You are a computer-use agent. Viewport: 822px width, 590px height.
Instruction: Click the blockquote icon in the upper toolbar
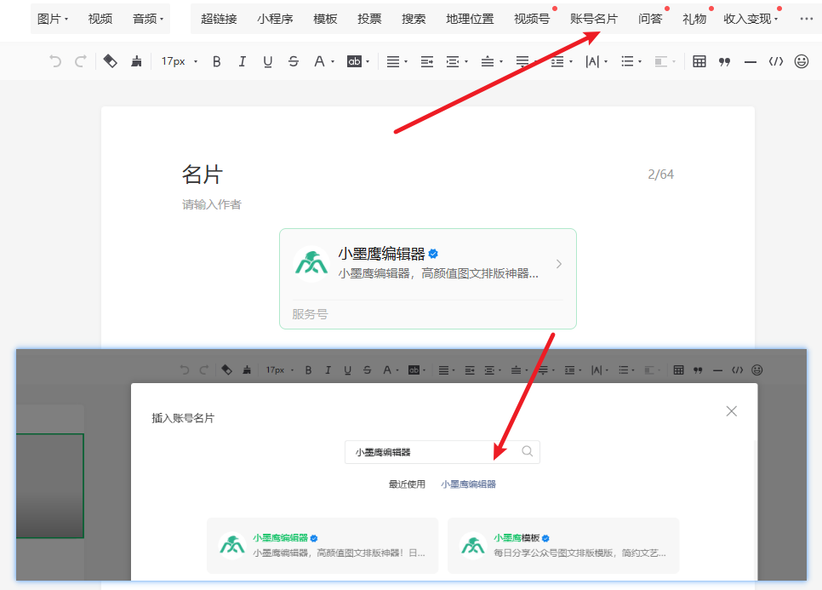(x=725, y=61)
